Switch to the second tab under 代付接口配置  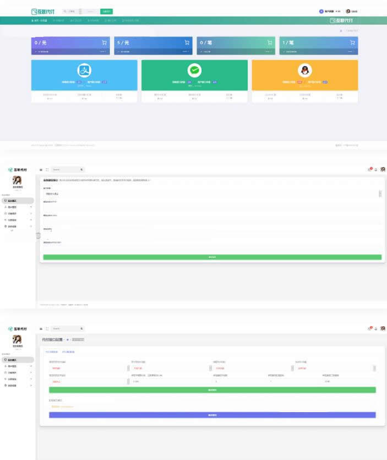69,351
